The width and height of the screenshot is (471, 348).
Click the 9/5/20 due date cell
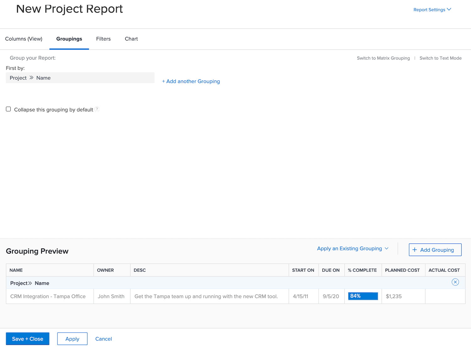coord(331,296)
